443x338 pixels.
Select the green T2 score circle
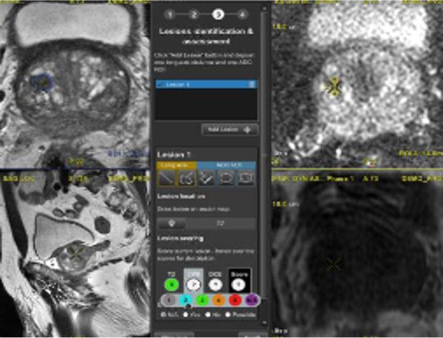[172, 285]
